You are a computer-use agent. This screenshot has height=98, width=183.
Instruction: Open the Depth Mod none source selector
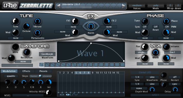pyautogui.click(x=139, y=88)
